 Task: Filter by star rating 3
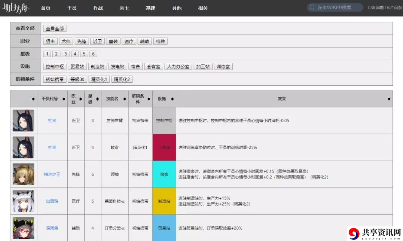pyautogui.click(x=65, y=54)
